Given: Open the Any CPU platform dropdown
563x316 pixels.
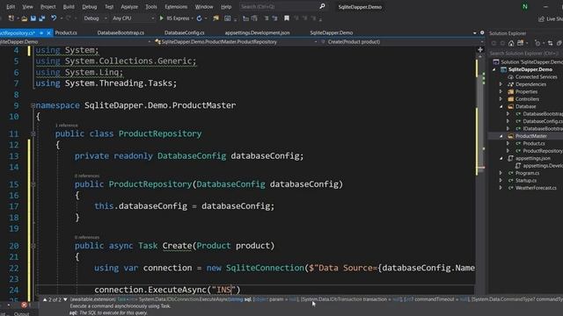Looking at the screenshot, I should [133, 18].
